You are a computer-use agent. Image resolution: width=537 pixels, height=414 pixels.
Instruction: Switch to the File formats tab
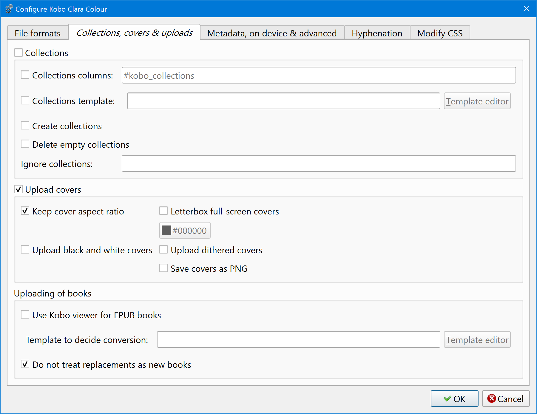38,33
